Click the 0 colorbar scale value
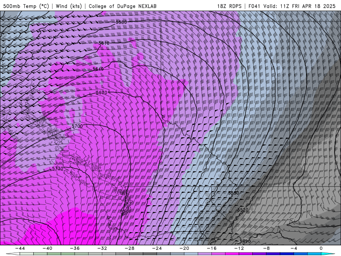341x256 pixels. coord(321,248)
